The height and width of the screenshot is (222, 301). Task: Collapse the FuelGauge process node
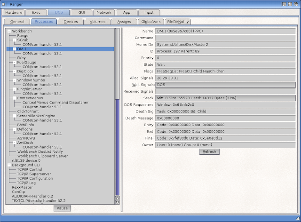[x=15, y=62]
